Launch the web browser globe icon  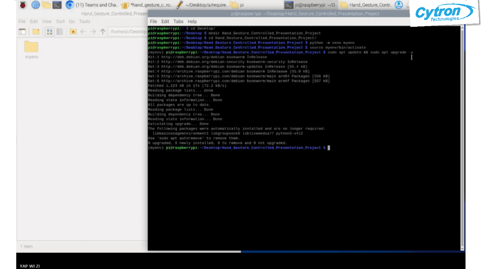pos(36,5)
